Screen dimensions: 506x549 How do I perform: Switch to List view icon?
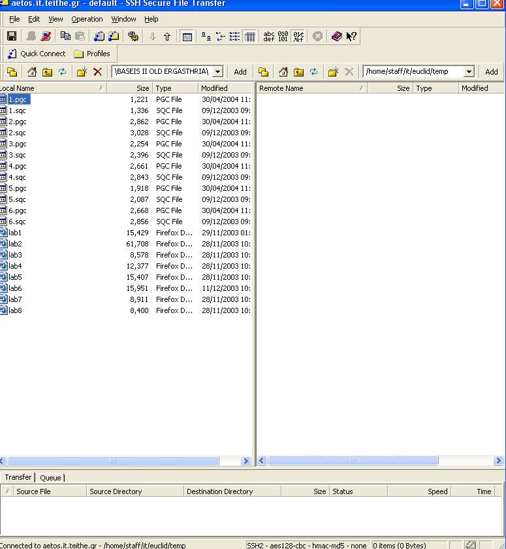(234, 37)
